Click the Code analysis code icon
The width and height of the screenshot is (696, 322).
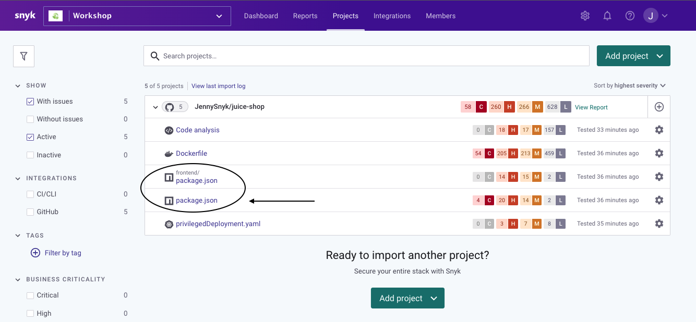pos(169,130)
